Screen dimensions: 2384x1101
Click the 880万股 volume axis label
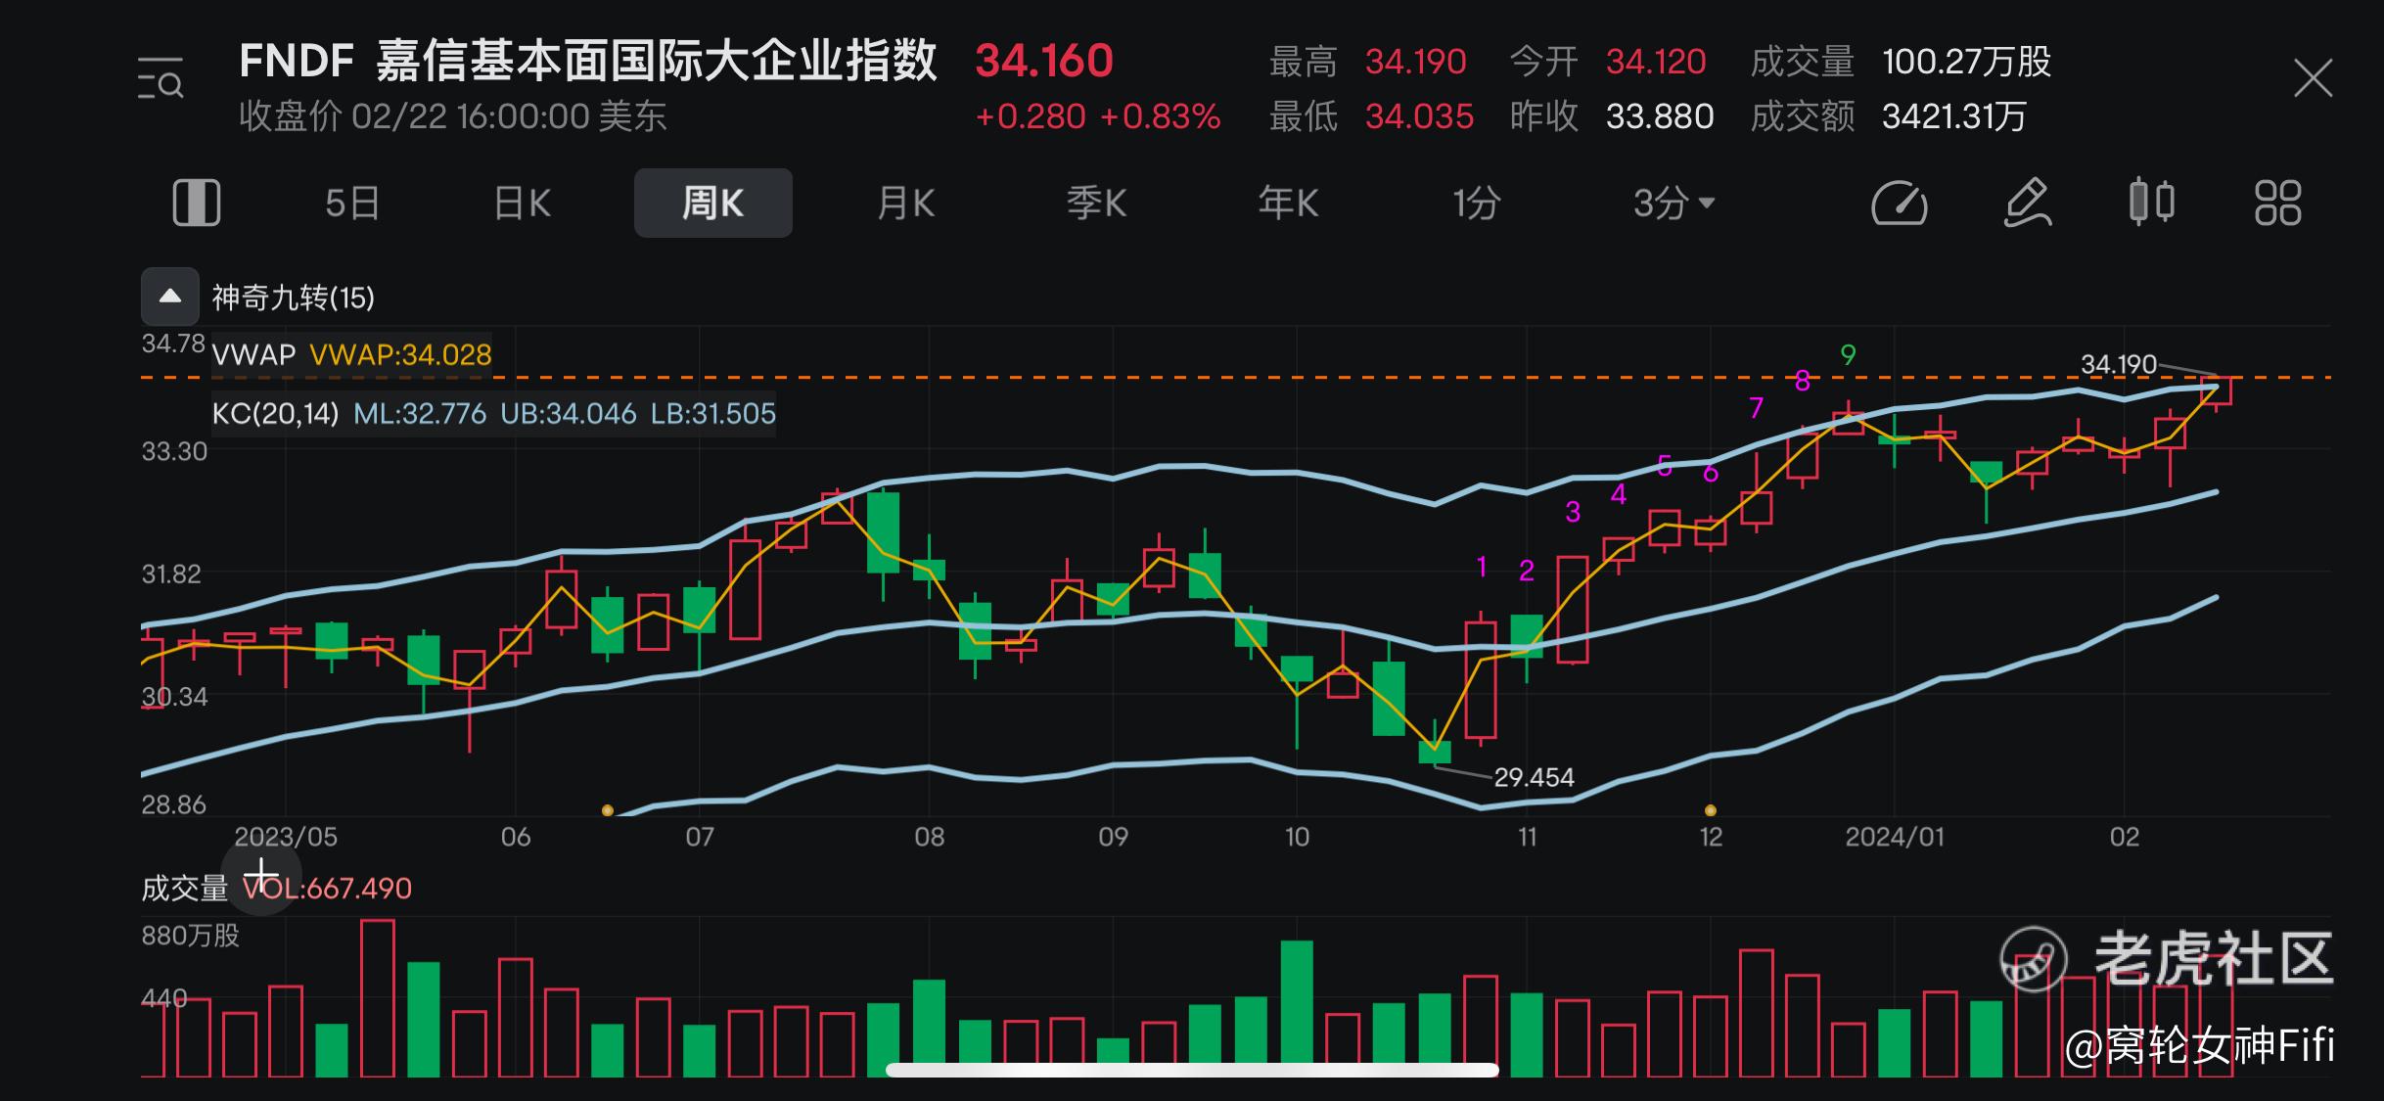(190, 936)
